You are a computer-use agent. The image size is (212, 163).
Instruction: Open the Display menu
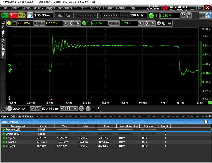pyautogui.click(x=38, y=8)
